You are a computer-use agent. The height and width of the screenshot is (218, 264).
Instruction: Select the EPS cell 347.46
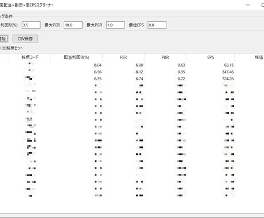tap(228, 72)
